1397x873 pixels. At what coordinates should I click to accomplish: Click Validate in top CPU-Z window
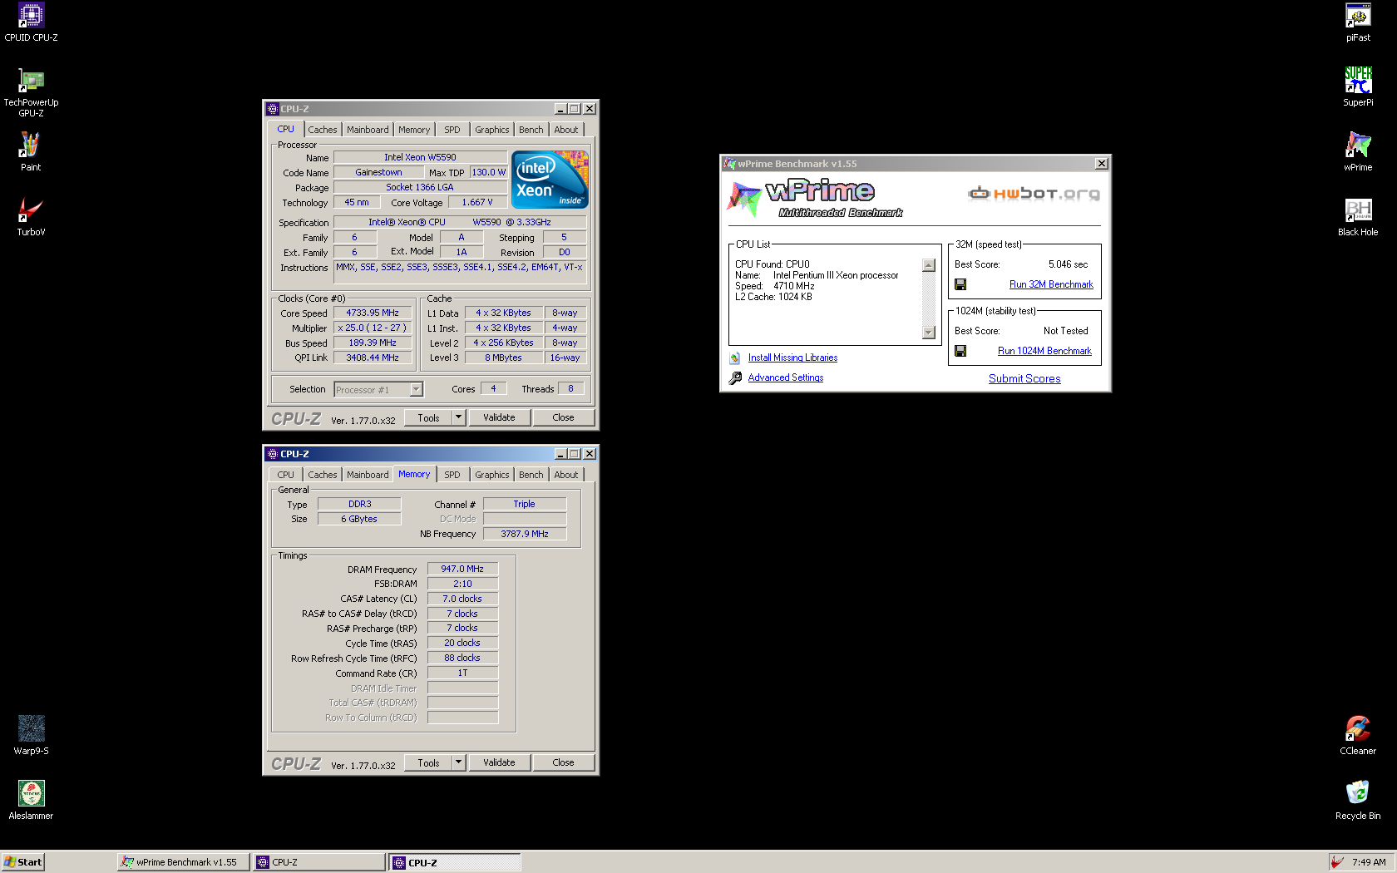coord(499,417)
